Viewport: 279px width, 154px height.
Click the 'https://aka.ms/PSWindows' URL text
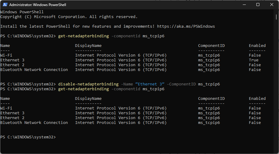(186, 26)
